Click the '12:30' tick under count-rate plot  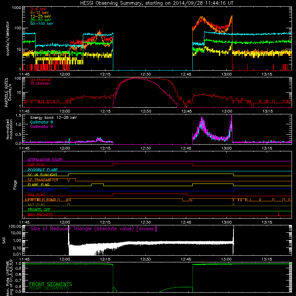coord(145,74)
